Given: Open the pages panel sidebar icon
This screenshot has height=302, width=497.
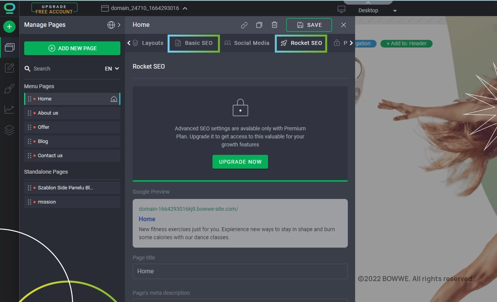Looking at the screenshot, I should click(10, 48).
